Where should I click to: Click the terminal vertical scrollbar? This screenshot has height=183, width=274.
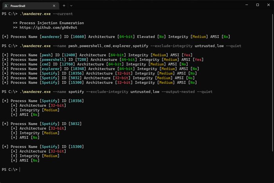(x=272, y=82)
